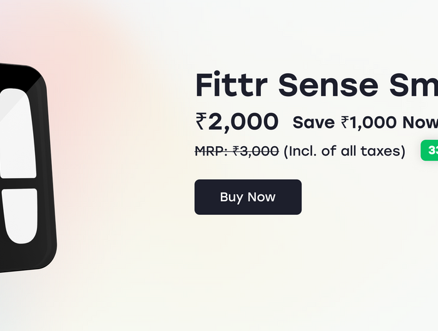Viewport: 438px width, 331px height.
Task: Click the rupee symbol in the crossed-out MRP
Action: click(x=236, y=151)
